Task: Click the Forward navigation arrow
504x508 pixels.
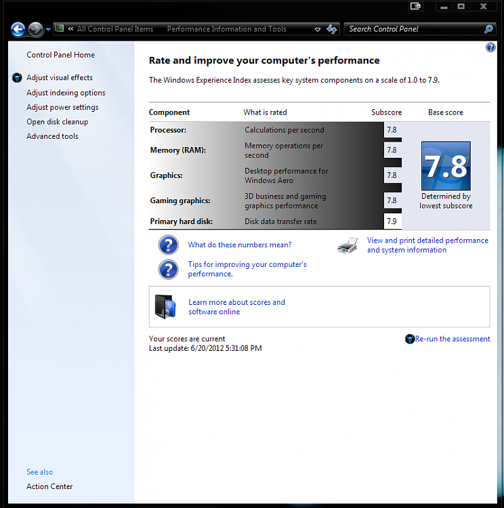Action: click(35, 30)
